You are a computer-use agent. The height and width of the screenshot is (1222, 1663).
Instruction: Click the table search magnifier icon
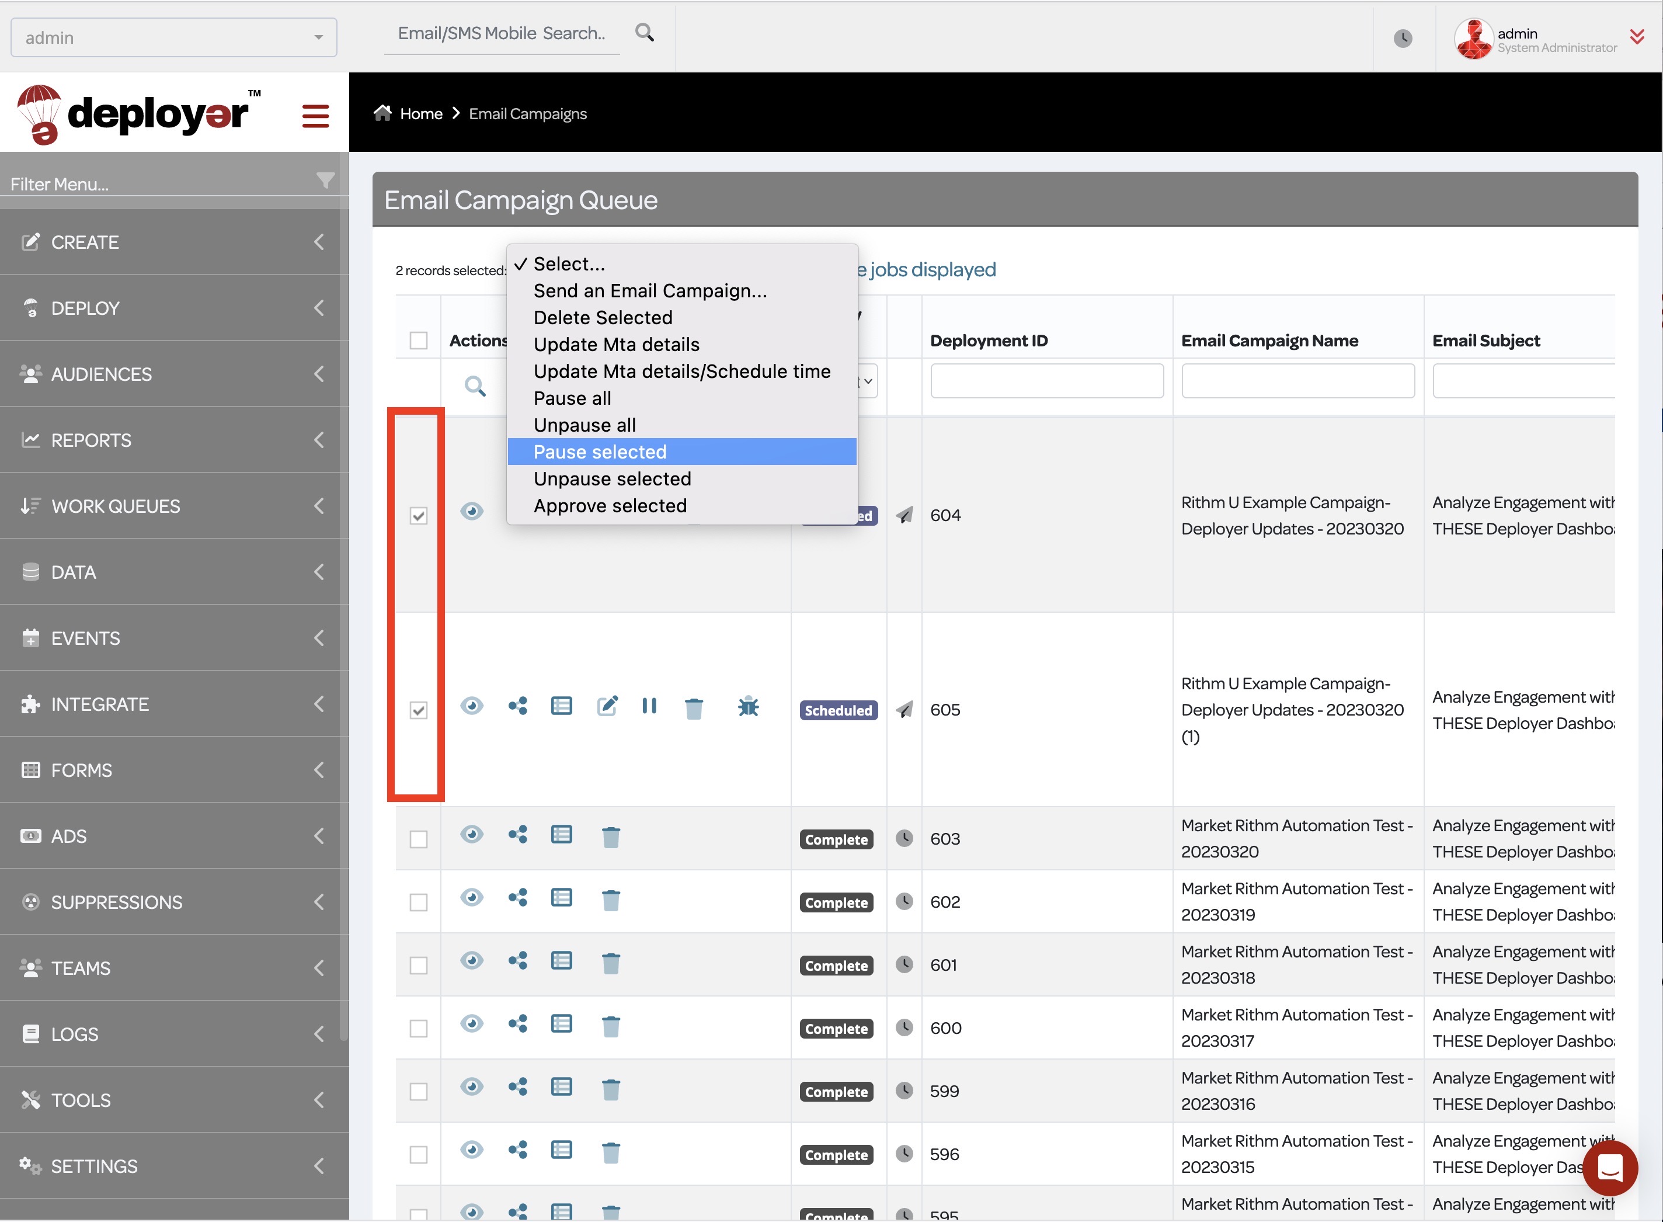coord(475,386)
